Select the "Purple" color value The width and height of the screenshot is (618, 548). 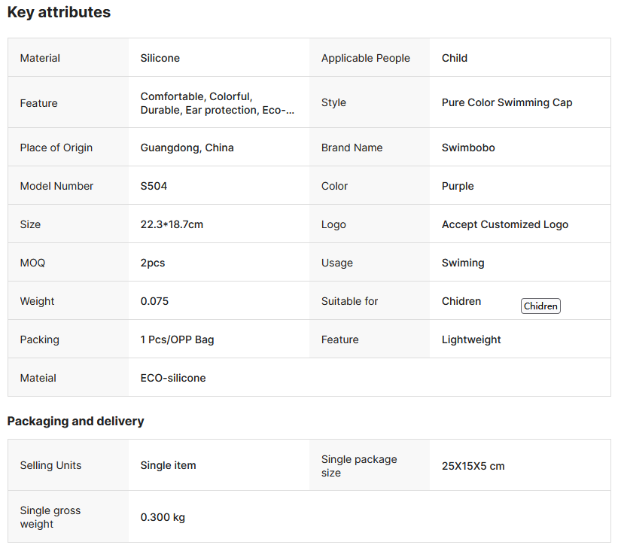[x=458, y=186]
